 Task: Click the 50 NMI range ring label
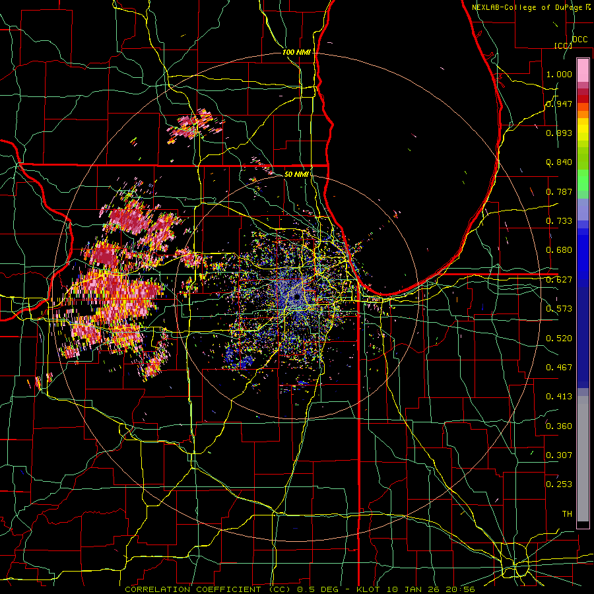(296, 174)
